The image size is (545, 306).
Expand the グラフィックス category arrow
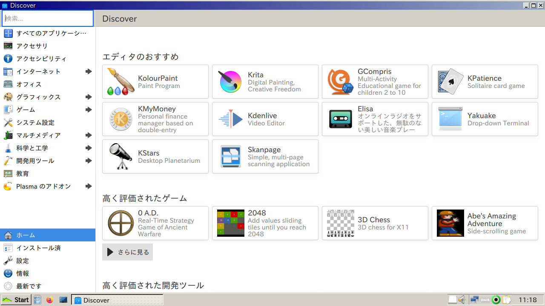(x=89, y=97)
